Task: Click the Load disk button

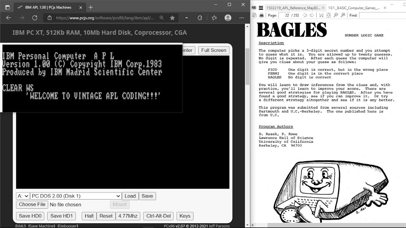Action: click(130, 196)
